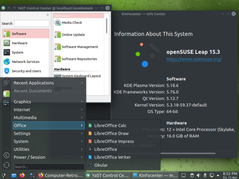Select System category in YaST sidebar
This screenshot has width=239, height=179.
pyautogui.click(x=26, y=53)
